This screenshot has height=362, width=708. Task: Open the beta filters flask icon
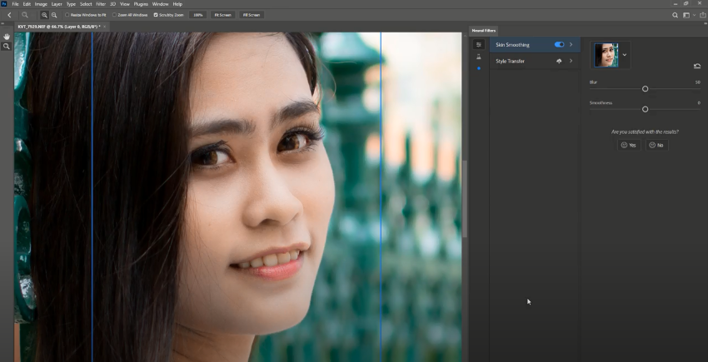point(479,57)
